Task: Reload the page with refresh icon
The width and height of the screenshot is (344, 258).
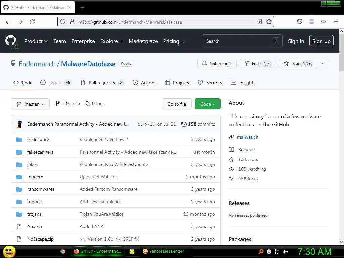Action: 32,22
